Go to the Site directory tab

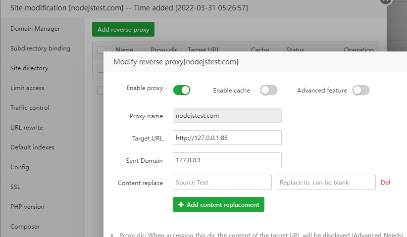[x=29, y=68]
